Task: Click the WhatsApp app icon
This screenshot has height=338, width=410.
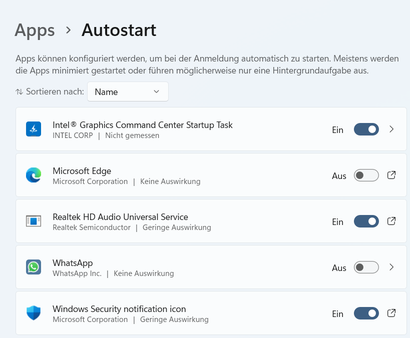Action: 34,267
